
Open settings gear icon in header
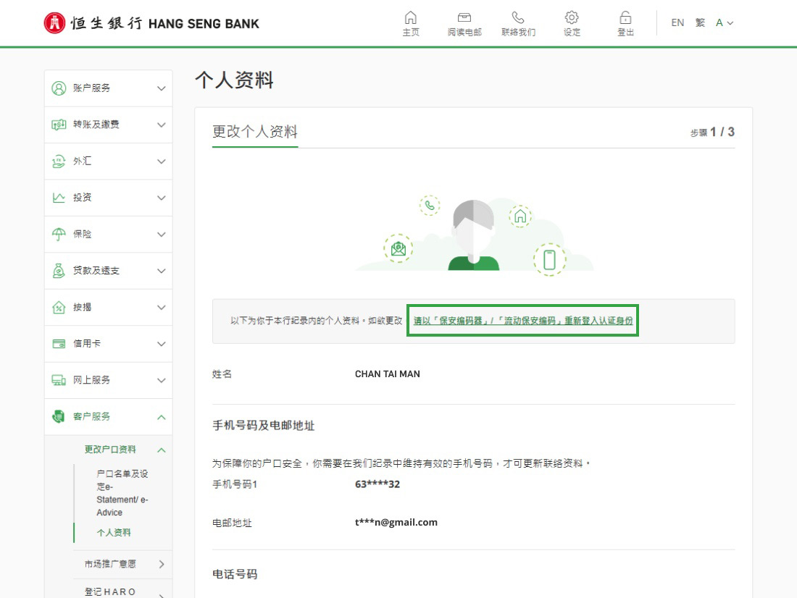[572, 17]
